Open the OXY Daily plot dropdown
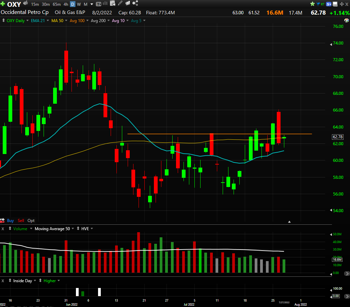350x307 pixels. coord(28,20)
